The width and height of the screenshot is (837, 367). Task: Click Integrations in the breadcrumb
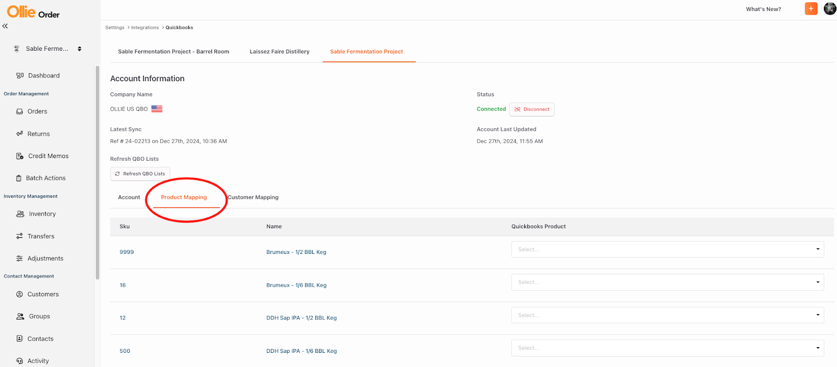[x=145, y=27]
